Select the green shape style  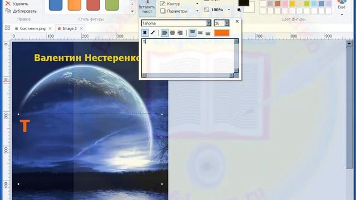[112, 5]
